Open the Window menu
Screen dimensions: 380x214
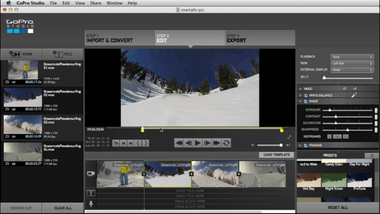pos(115,3)
